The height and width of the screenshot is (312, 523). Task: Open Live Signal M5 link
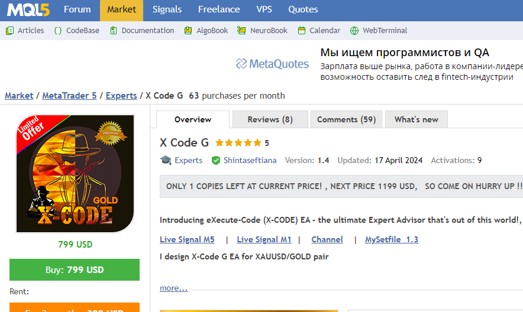point(187,240)
